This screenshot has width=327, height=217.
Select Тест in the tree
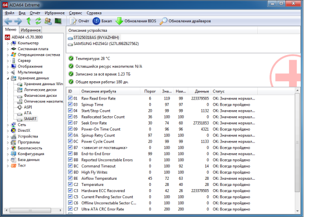[22, 165]
